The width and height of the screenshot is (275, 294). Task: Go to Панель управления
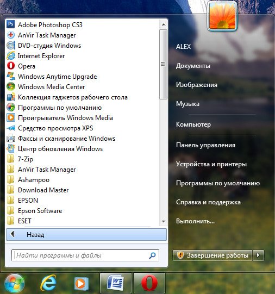pos(205,145)
